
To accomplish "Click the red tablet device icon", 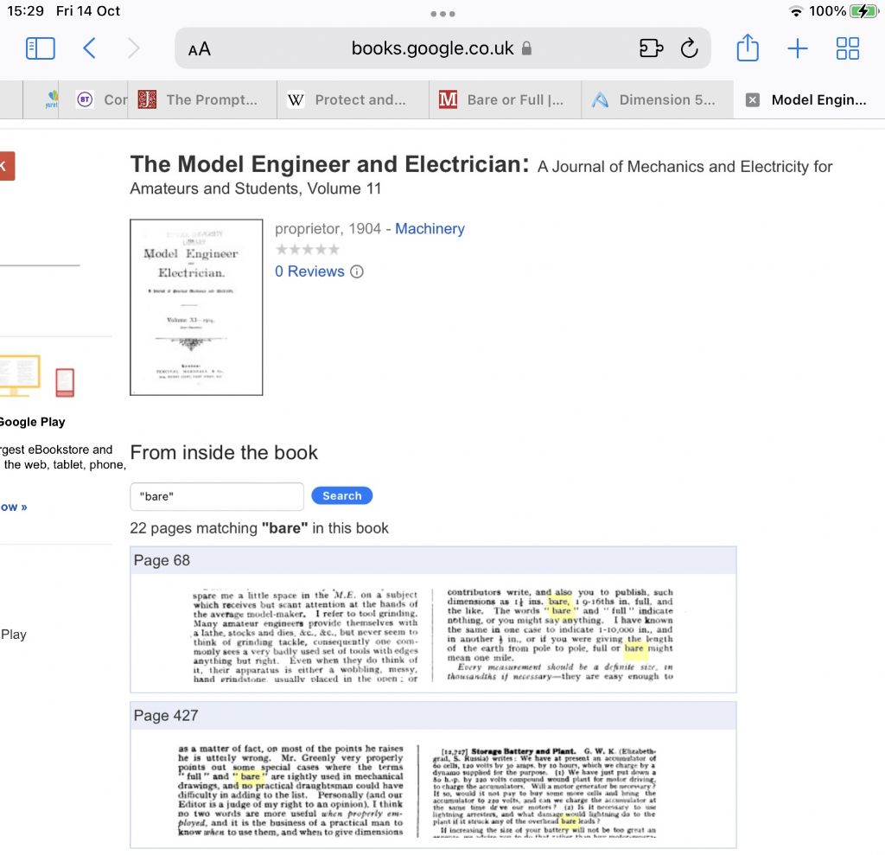I will coord(65,382).
